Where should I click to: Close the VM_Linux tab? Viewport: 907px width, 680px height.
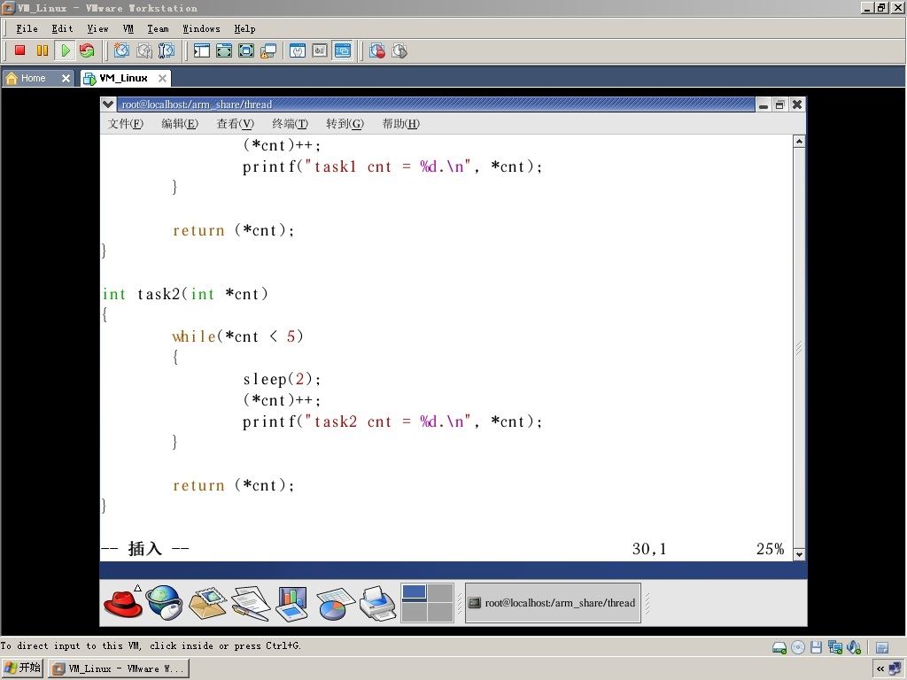(163, 78)
